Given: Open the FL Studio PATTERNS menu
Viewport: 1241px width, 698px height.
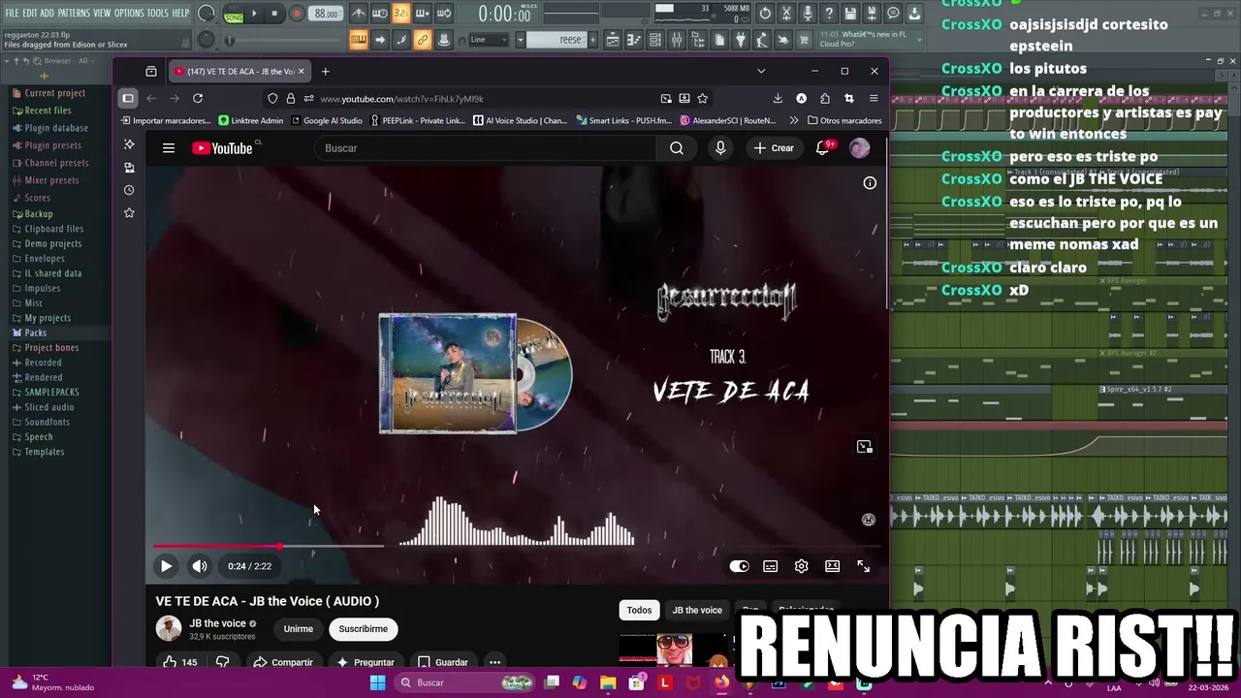Looking at the screenshot, I should (x=74, y=13).
